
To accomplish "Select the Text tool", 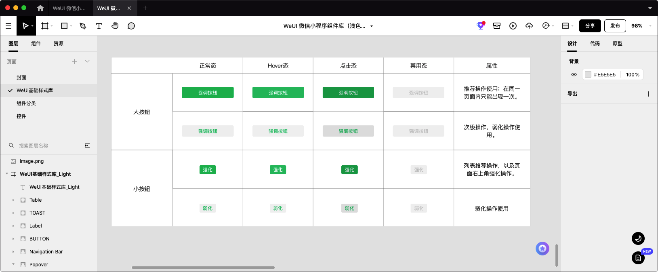I will tap(99, 26).
